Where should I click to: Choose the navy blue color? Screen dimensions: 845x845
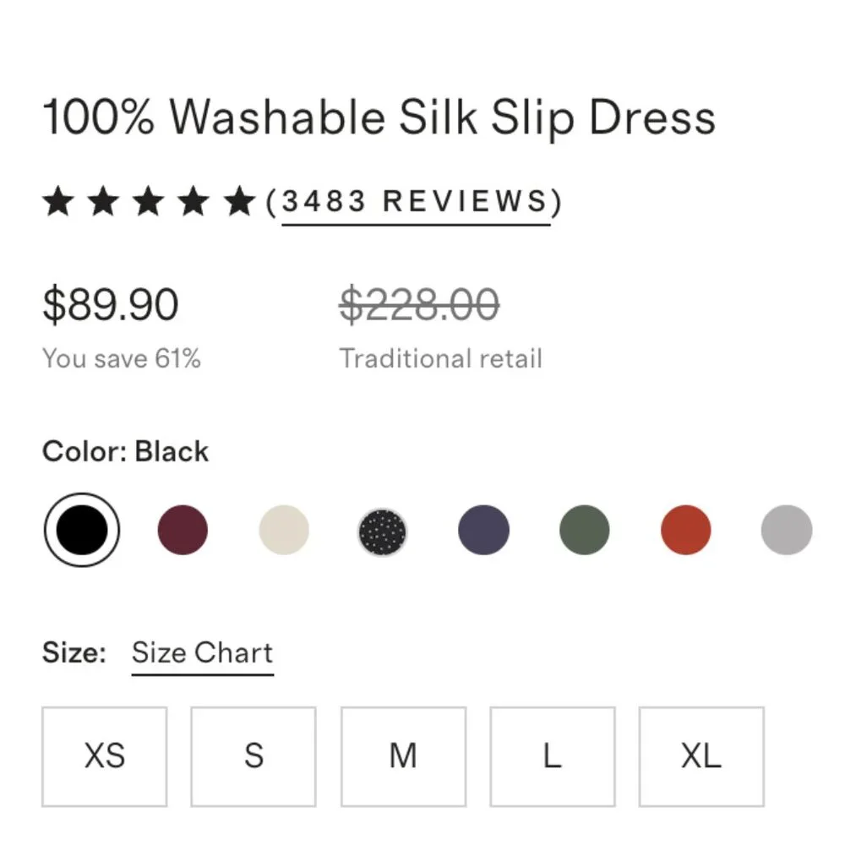coord(482,530)
